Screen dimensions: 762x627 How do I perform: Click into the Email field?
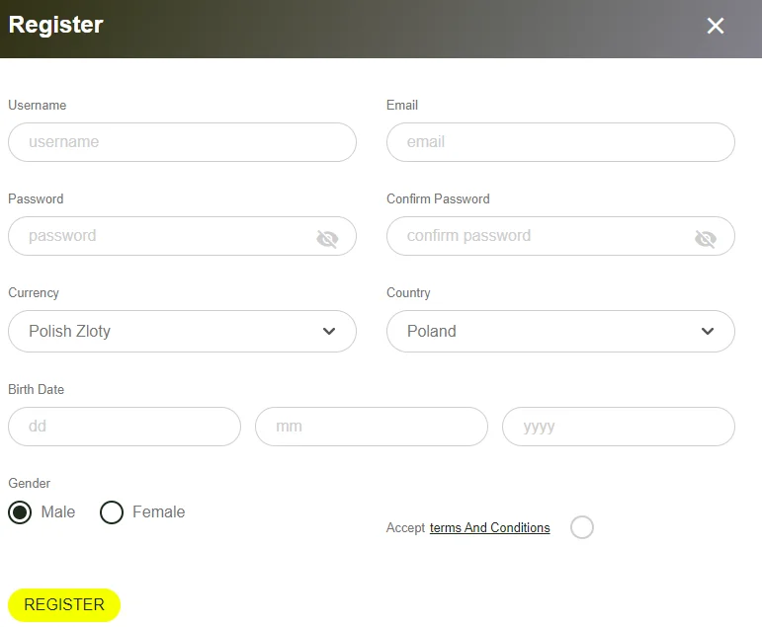click(x=560, y=142)
